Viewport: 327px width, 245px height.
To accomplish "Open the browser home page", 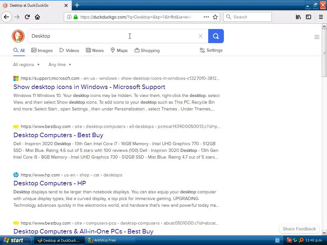I will click(37, 17).
